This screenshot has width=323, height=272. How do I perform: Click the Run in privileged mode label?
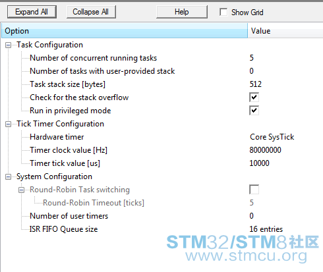tap(71, 111)
